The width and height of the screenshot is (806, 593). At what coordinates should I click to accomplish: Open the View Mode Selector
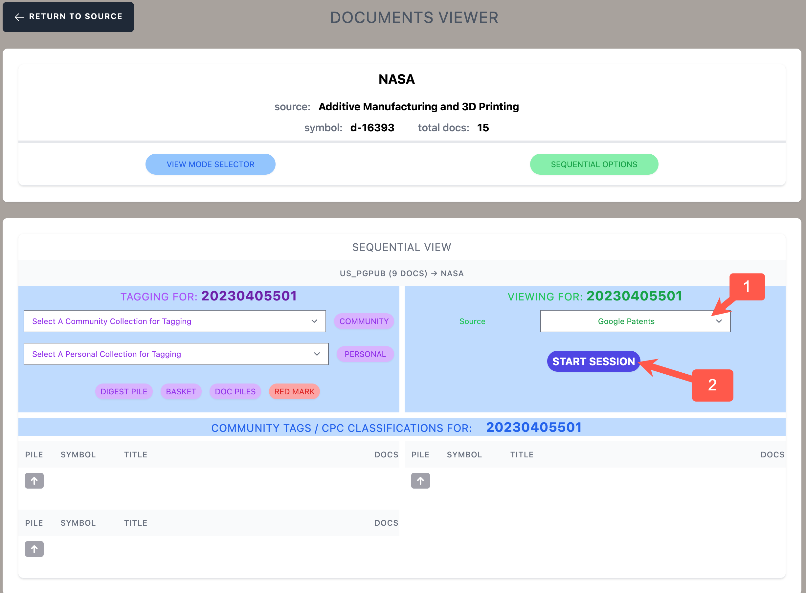click(211, 165)
